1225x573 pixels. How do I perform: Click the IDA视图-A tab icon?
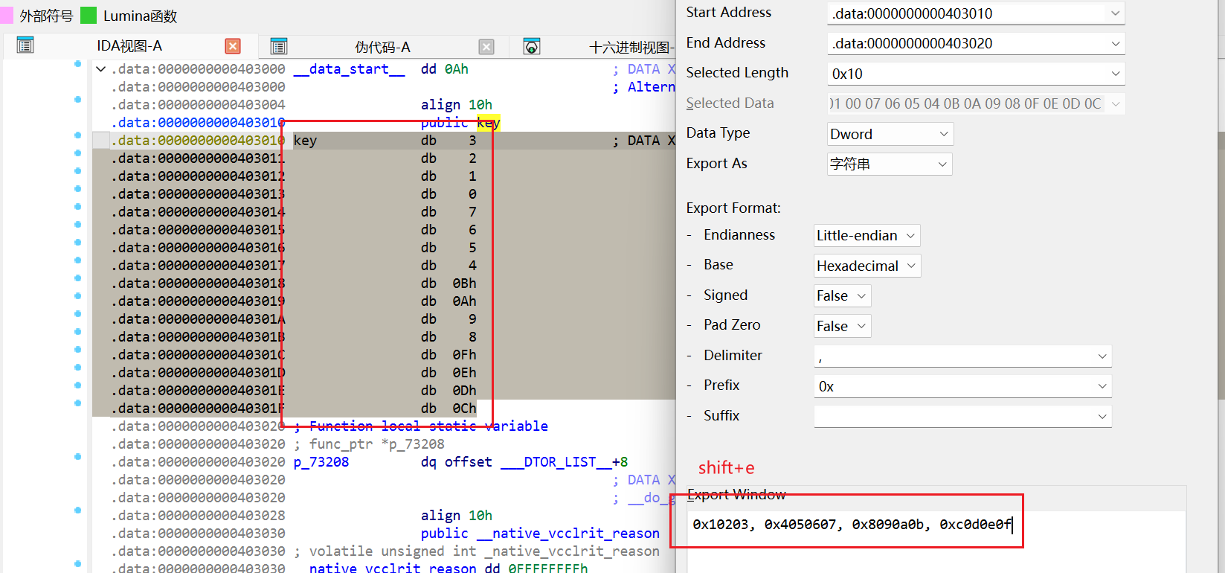tap(25, 46)
